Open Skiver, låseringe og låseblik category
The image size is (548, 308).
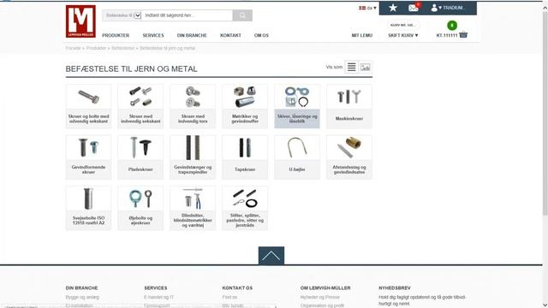[x=297, y=106]
